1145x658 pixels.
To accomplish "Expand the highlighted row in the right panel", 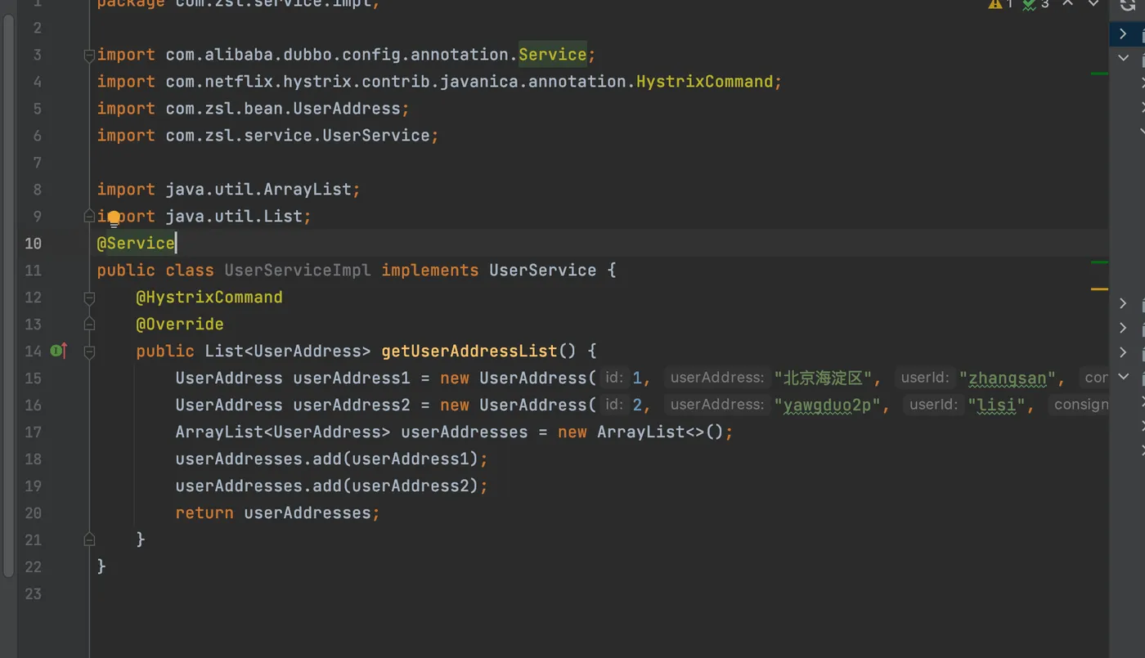I will coord(1124,34).
